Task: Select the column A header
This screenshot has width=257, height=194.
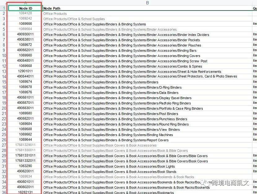Action: point(25,3)
